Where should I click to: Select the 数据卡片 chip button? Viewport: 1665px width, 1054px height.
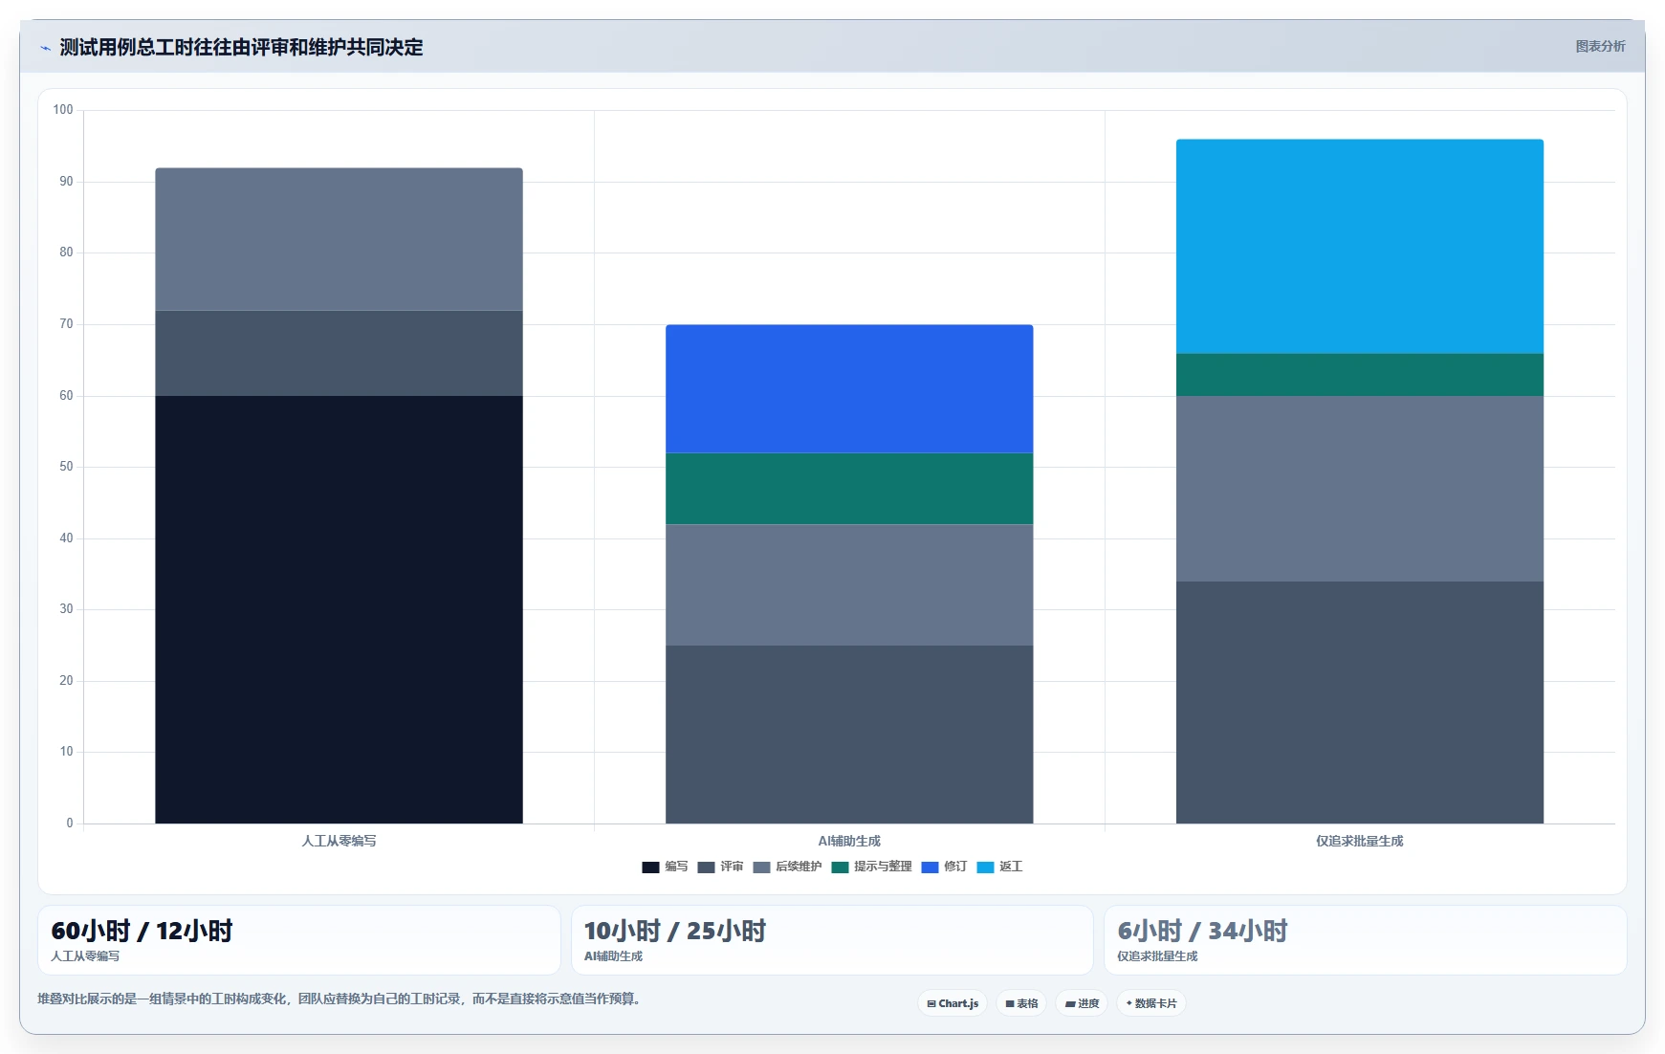point(1151,1003)
